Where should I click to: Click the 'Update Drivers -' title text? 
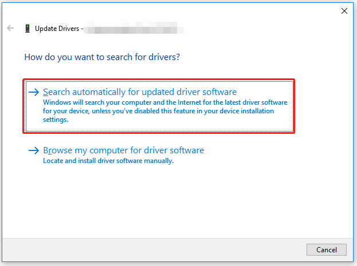click(59, 29)
